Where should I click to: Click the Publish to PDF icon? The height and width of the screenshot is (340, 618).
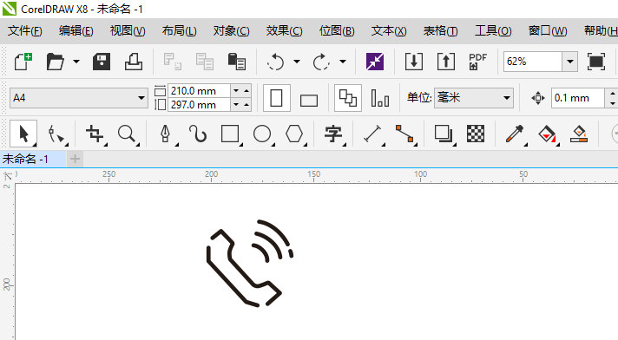tap(477, 62)
